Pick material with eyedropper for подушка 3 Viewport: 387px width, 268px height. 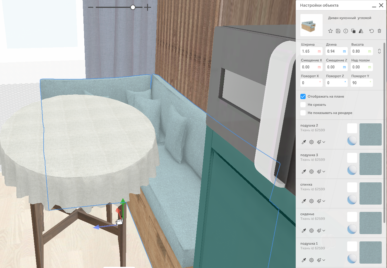point(304,172)
